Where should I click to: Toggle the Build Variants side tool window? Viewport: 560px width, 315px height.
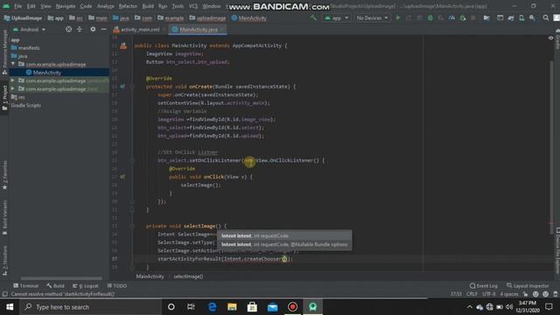click(x=4, y=217)
